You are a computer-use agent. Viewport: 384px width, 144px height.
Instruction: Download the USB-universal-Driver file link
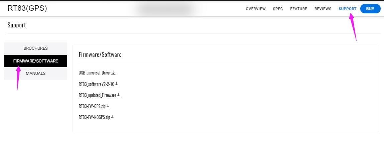(95, 73)
